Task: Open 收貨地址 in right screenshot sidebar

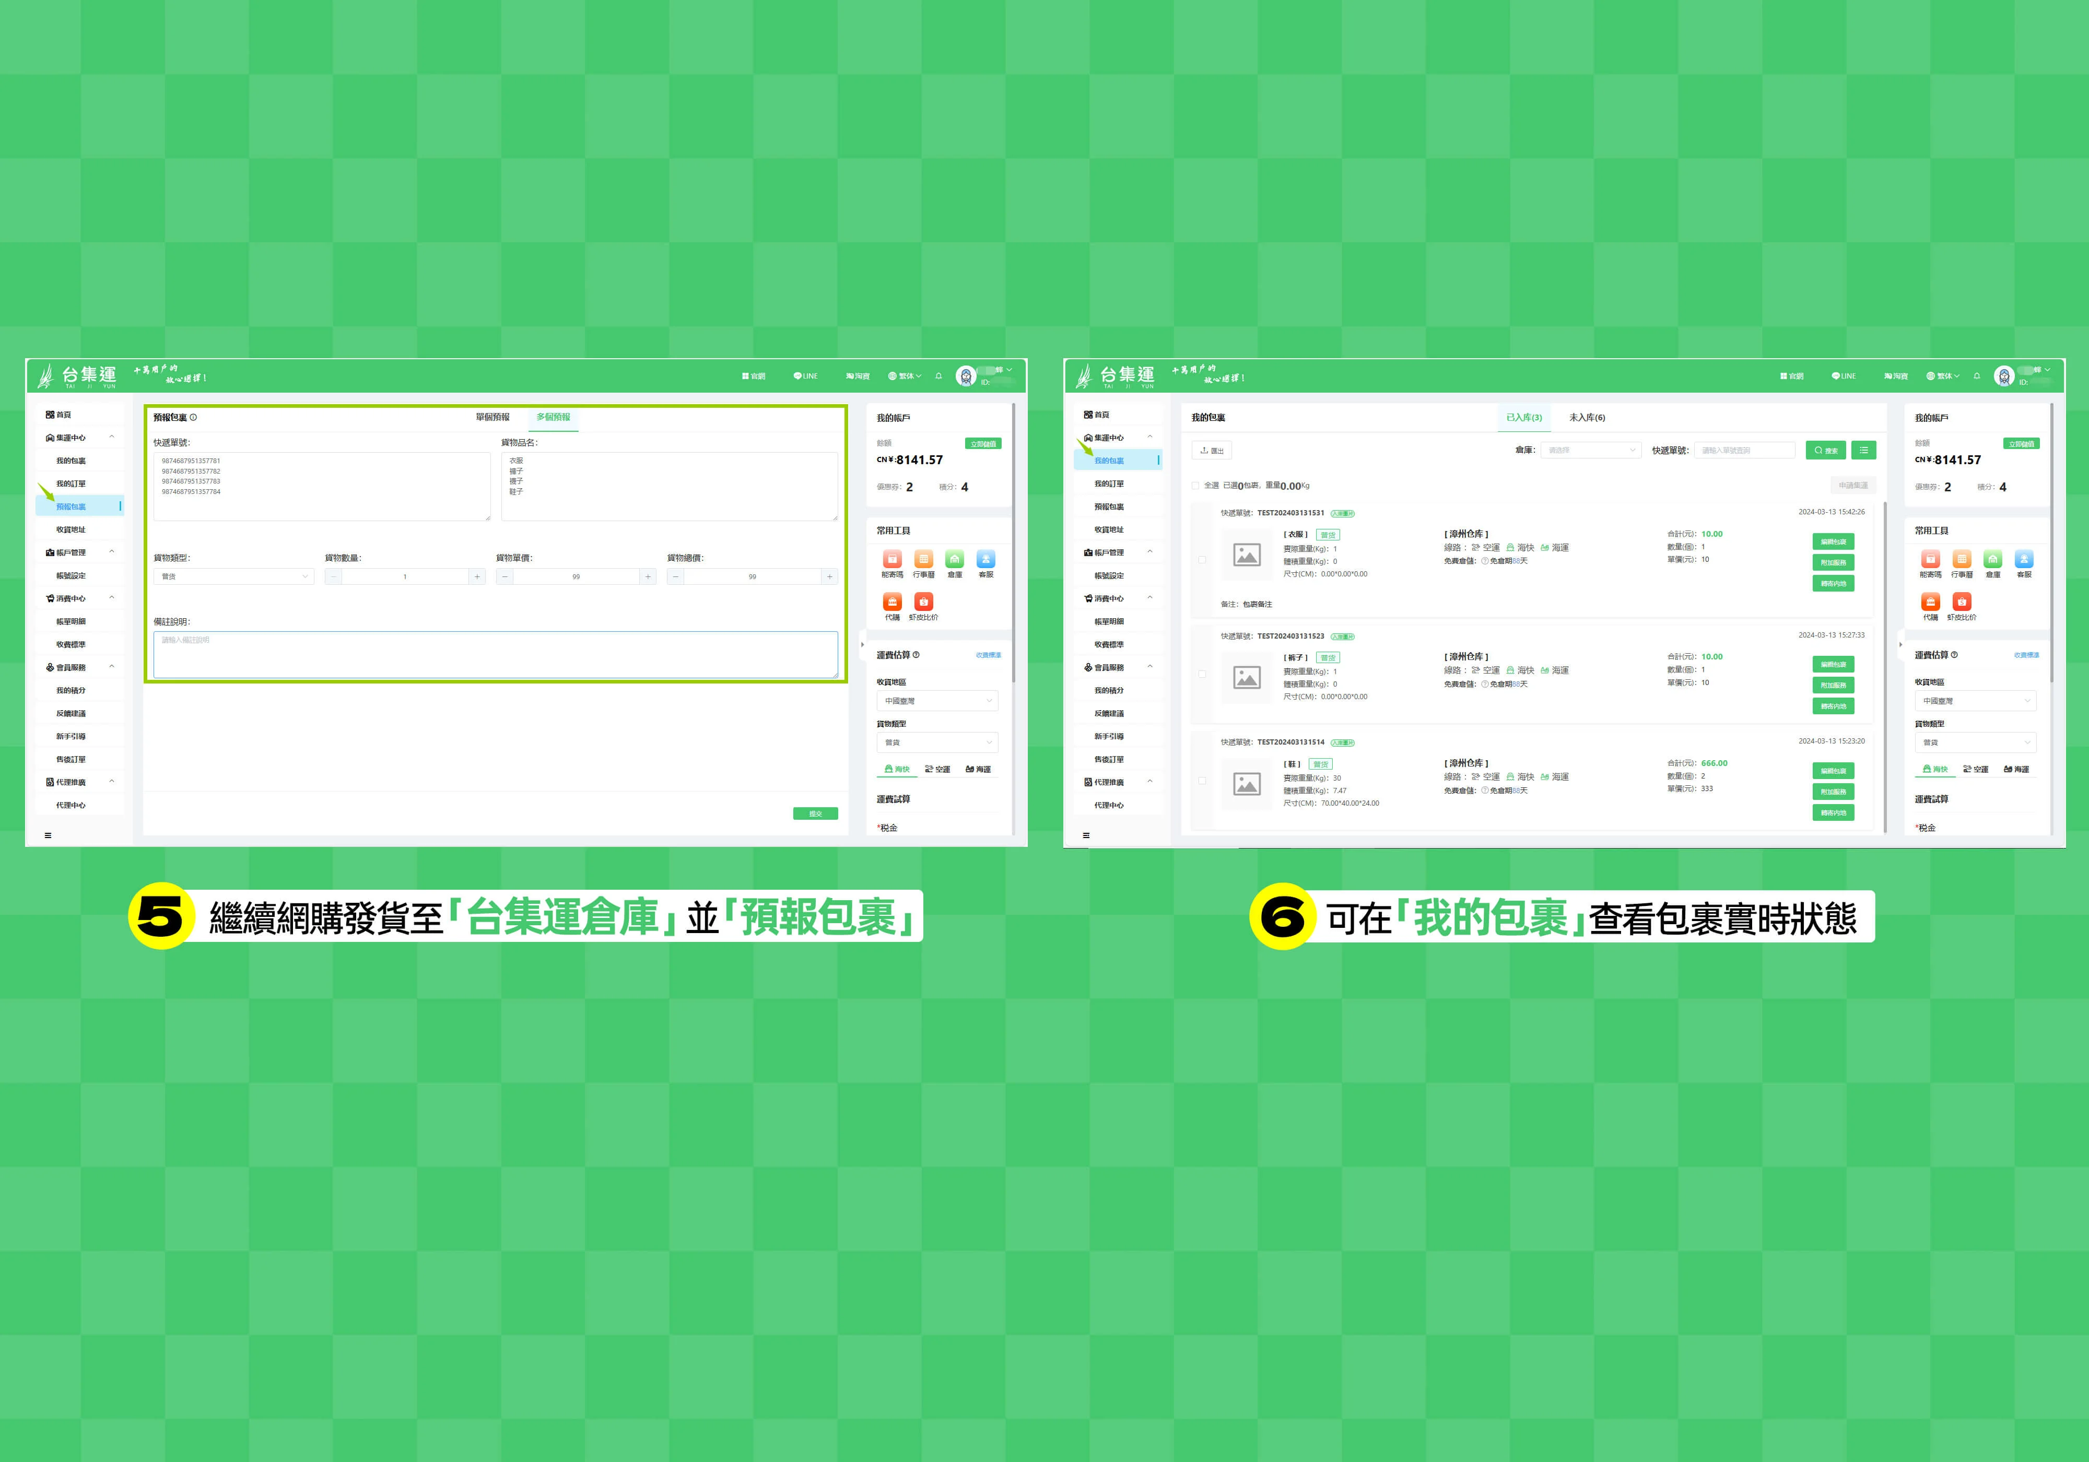Action: coord(1109,529)
